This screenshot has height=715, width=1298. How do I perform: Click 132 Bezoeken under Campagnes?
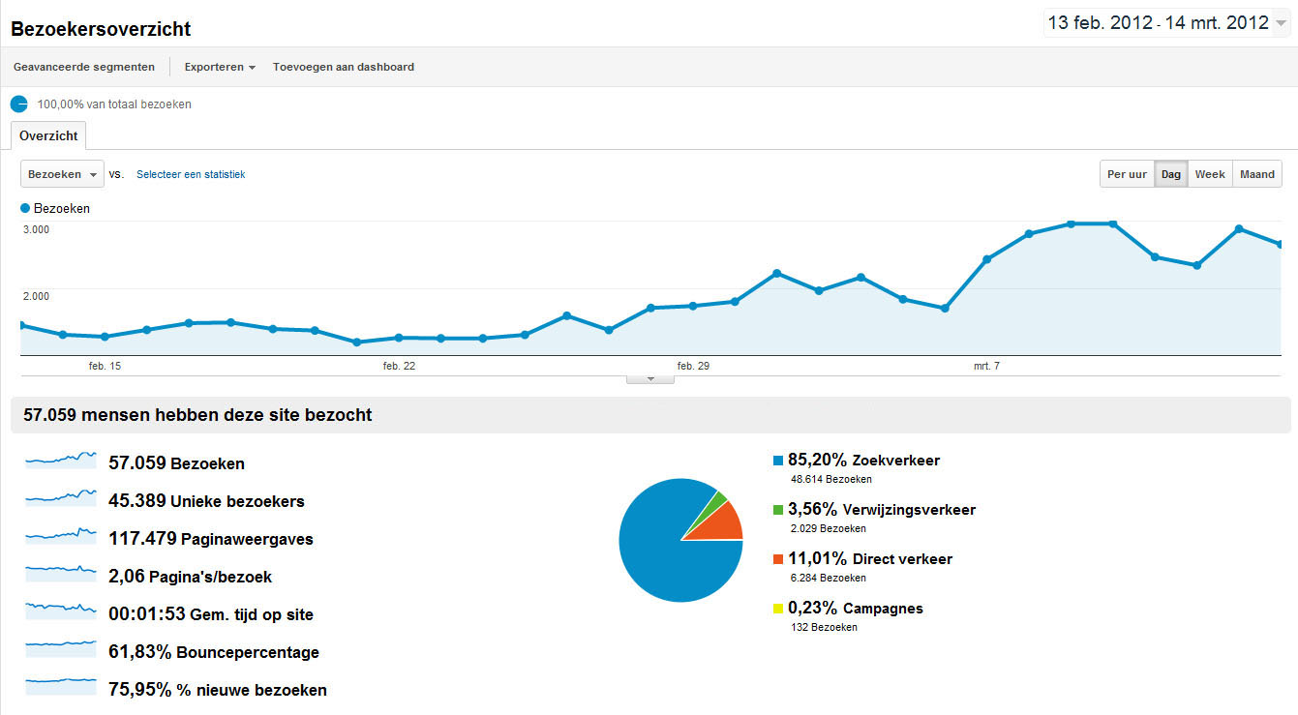point(824,627)
